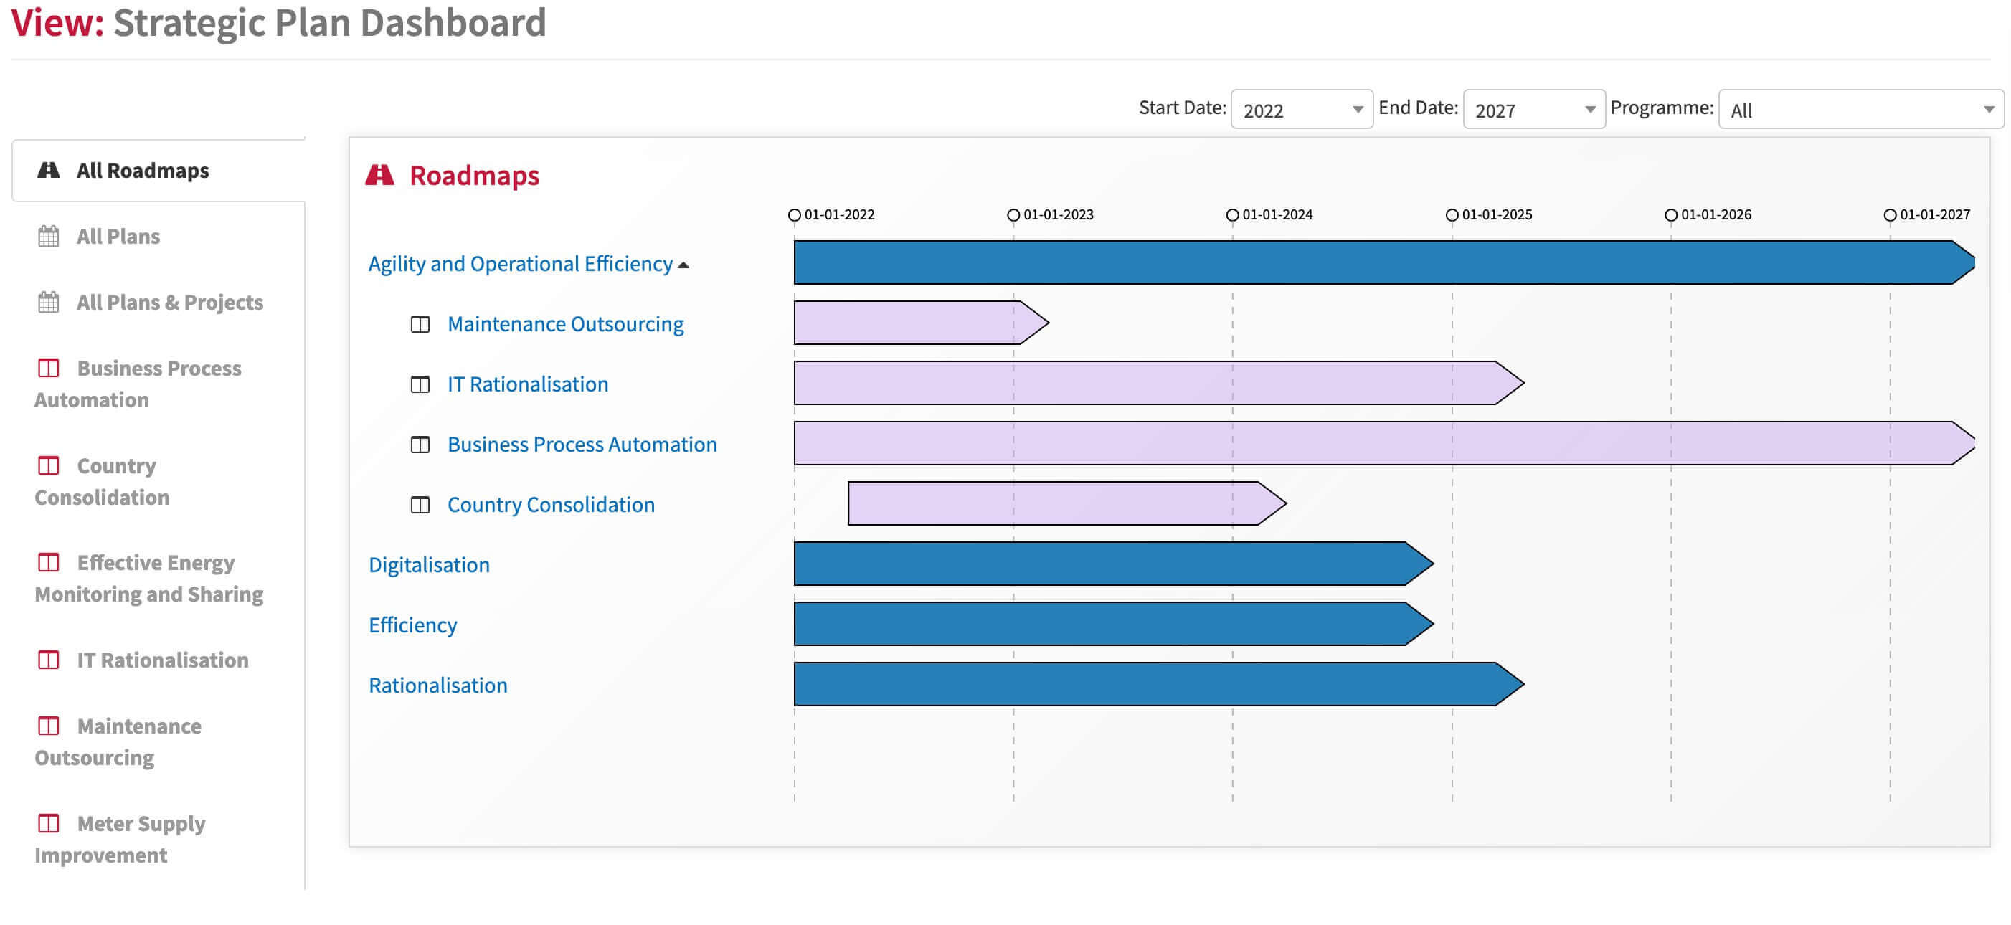Click plan icon beside Country Consolidation row
The height and width of the screenshot is (925, 2011).
pos(420,504)
